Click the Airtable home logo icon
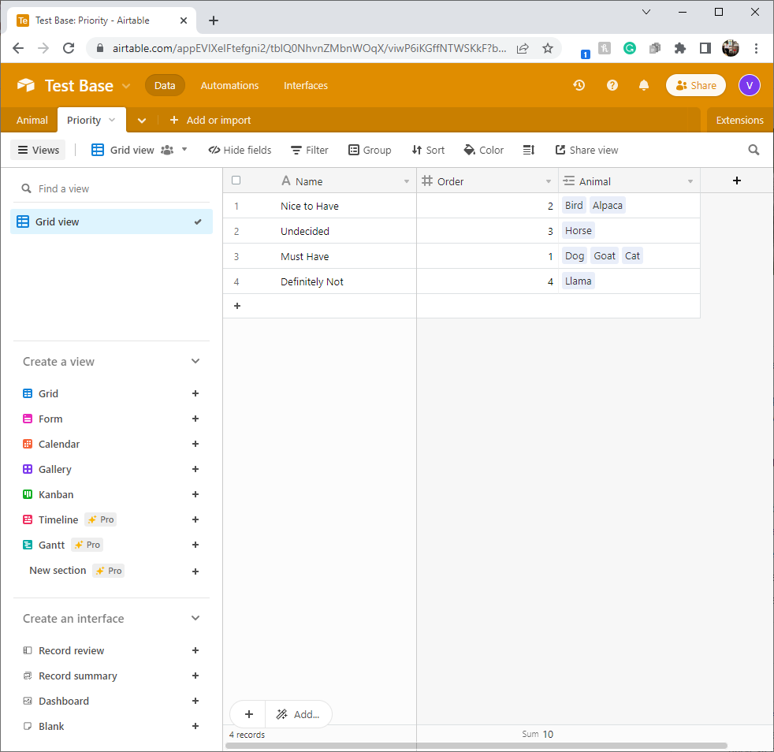The height and width of the screenshot is (752, 774). (26, 85)
